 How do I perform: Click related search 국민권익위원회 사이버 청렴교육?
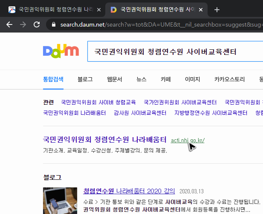[x=98, y=102]
